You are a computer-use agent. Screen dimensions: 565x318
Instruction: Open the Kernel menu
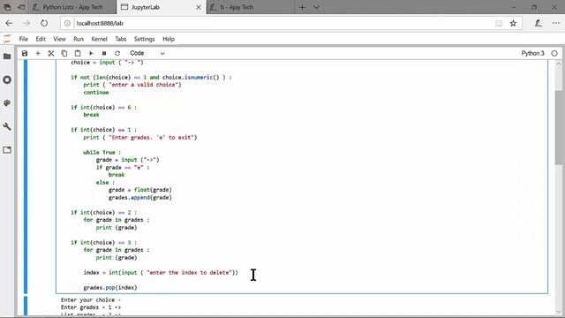tap(99, 39)
